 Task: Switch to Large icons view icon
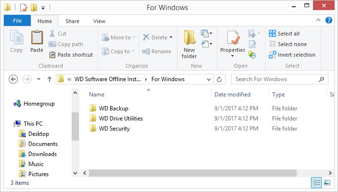click(327, 183)
